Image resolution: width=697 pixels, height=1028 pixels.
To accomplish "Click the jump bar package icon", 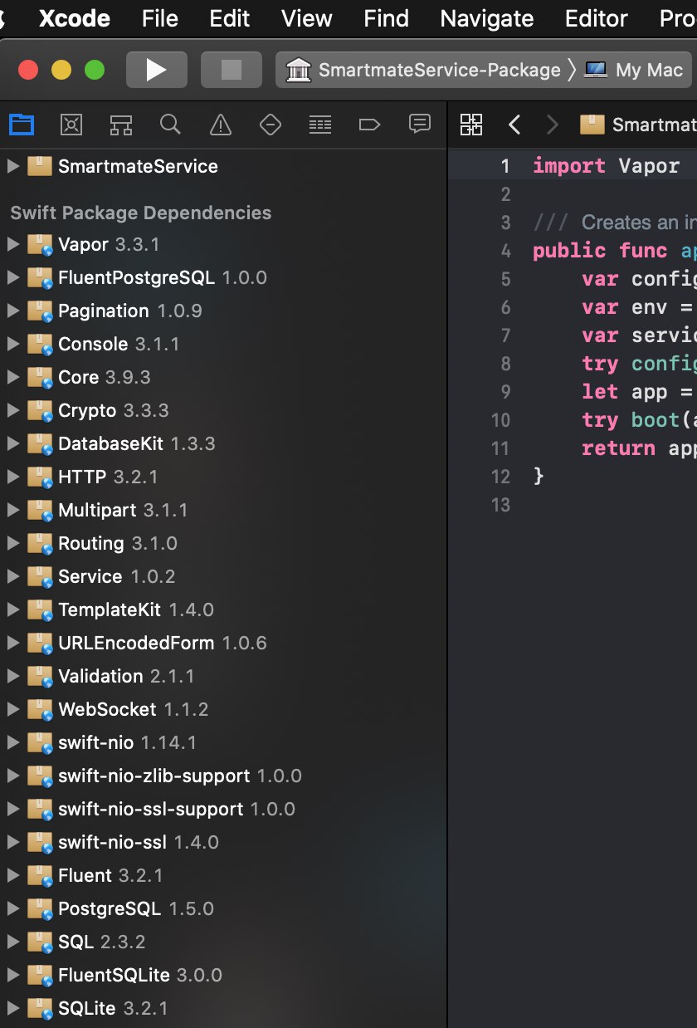I will (592, 125).
